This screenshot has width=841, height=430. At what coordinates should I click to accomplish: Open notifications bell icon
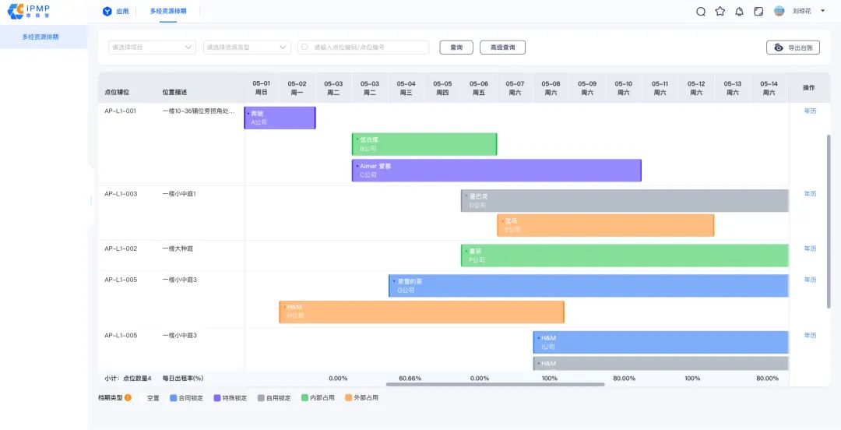(739, 12)
